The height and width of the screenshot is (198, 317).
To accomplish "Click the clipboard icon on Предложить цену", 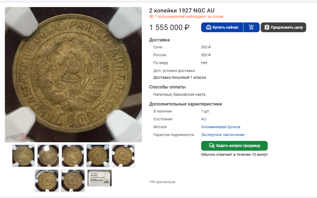I will click(x=267, y=27).
